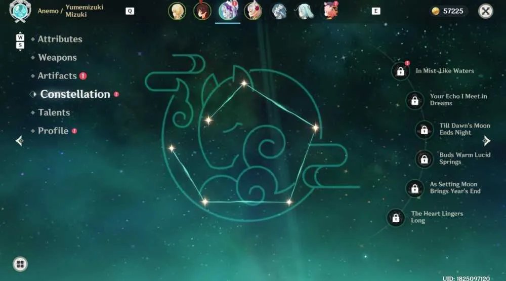Image resolution: width=506 pixels, height=281 pixels.
Task: Click the Till Dawn's Moon Ends Night lock icon
Action: pos(424,130)
